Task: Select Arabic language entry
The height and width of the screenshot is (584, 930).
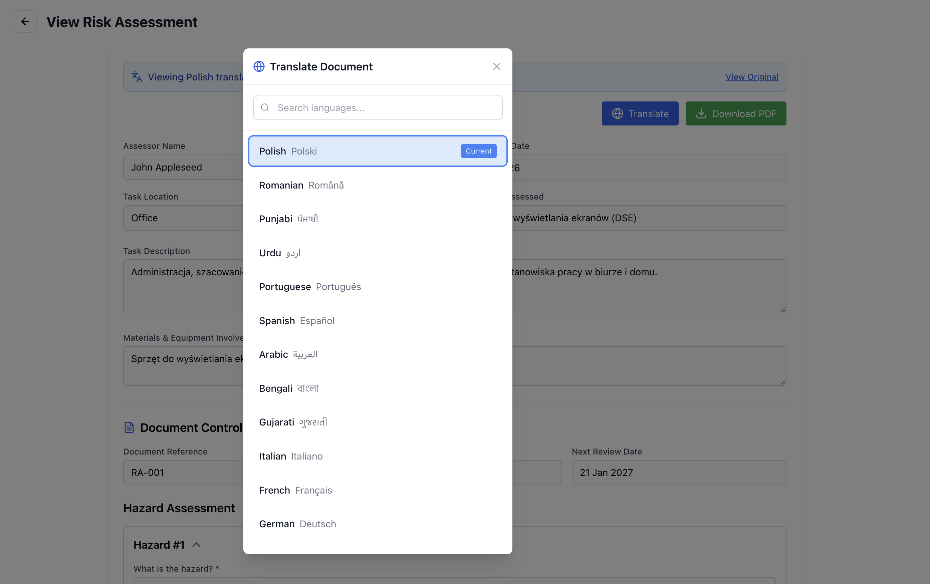Action: tap(377, 354)
